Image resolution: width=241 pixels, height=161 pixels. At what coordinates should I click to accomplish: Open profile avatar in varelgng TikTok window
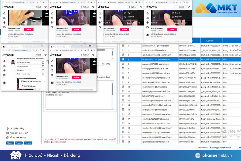coord(13,62)
